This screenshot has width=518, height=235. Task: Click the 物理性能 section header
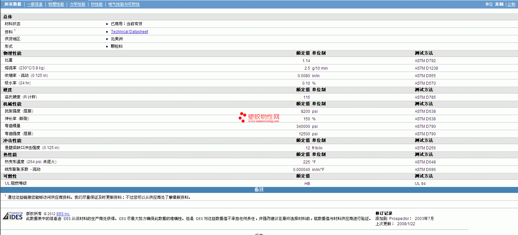point(12,53)
